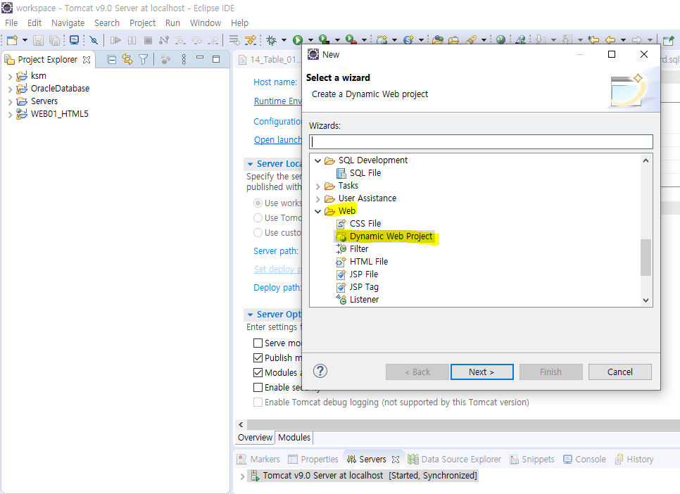The width and height of the screenshot is (680, 494).
Task: Expand the Tomcat v9.0 server entry
Action: pyautogui.click(x=242, y=476)
